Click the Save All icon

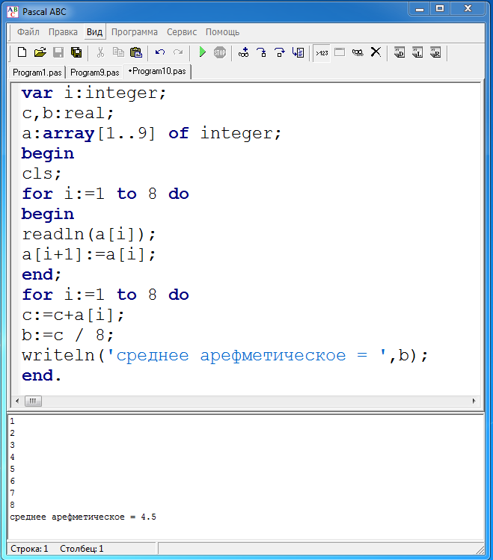[x=76, y=52]
